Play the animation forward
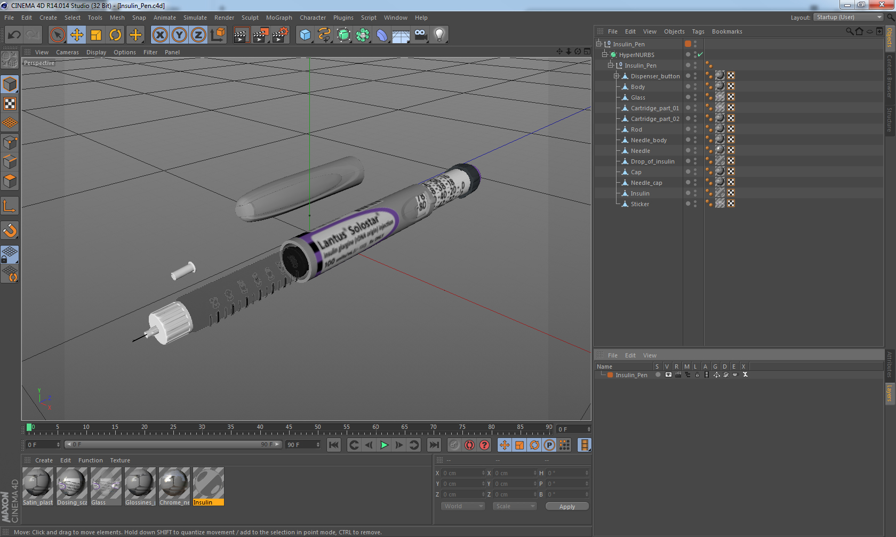896x537 pixels. [x=384, y=445]
